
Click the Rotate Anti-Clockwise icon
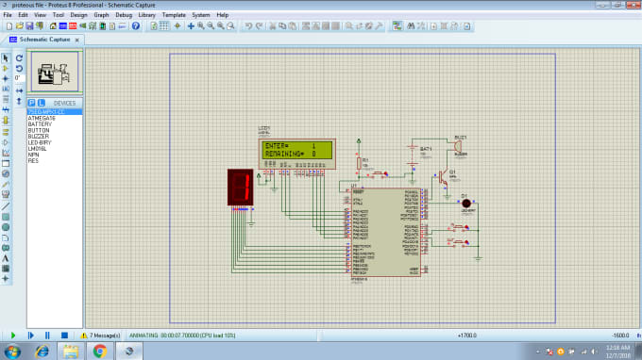click(x=19, y=69)
